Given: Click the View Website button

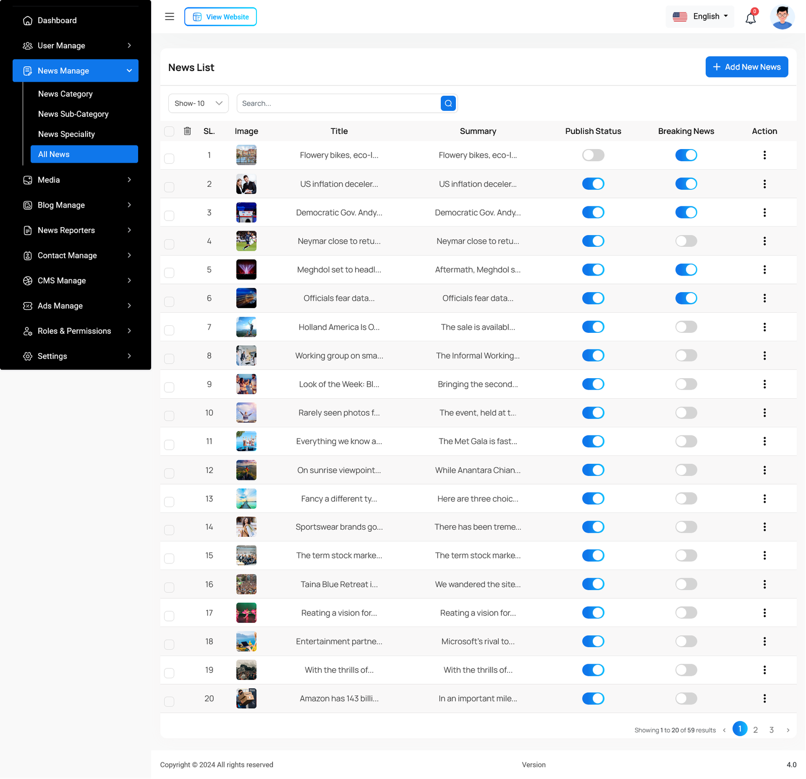Looking at the screenshot, I should [x=220, y=17].
